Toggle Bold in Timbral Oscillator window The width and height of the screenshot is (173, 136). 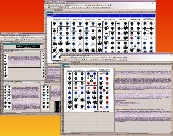coord(68,7)
